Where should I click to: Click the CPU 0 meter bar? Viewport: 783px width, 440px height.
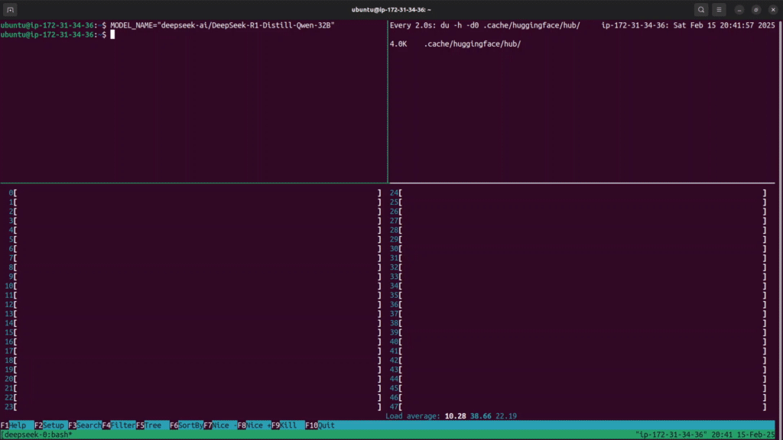[195, 192]
